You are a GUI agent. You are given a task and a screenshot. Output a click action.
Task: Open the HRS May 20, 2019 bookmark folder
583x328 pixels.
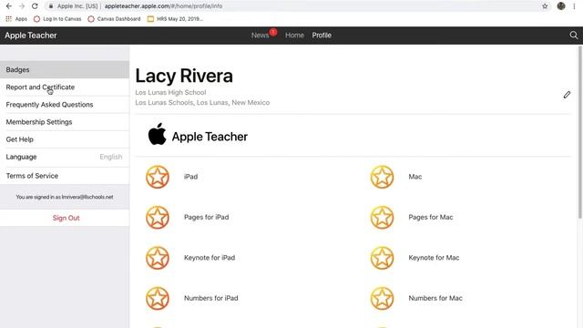(175, 19)
